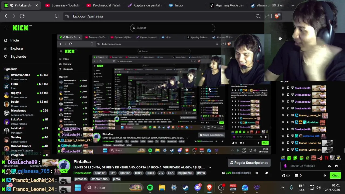The height and width of the screenshot is (194, 345).
Task: Go to Inicio in Kick sidebar
Action: [x=12, y=40]
